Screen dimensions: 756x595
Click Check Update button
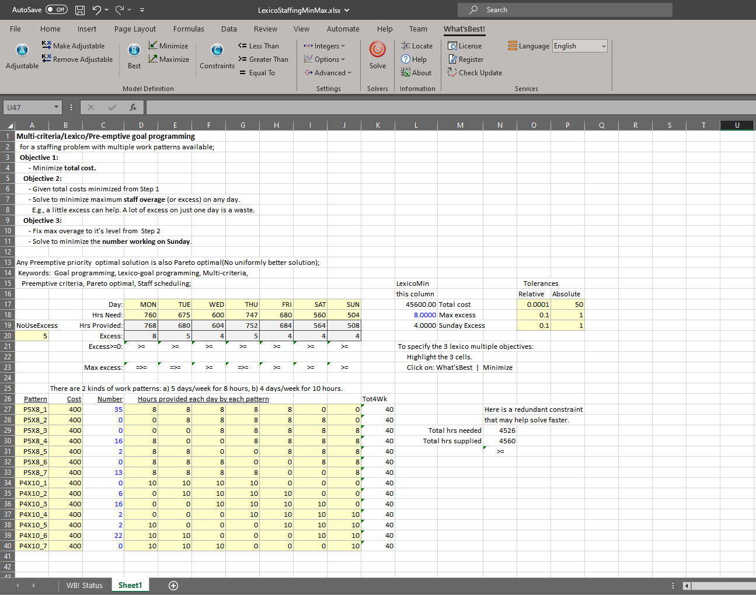pos(475,72)
